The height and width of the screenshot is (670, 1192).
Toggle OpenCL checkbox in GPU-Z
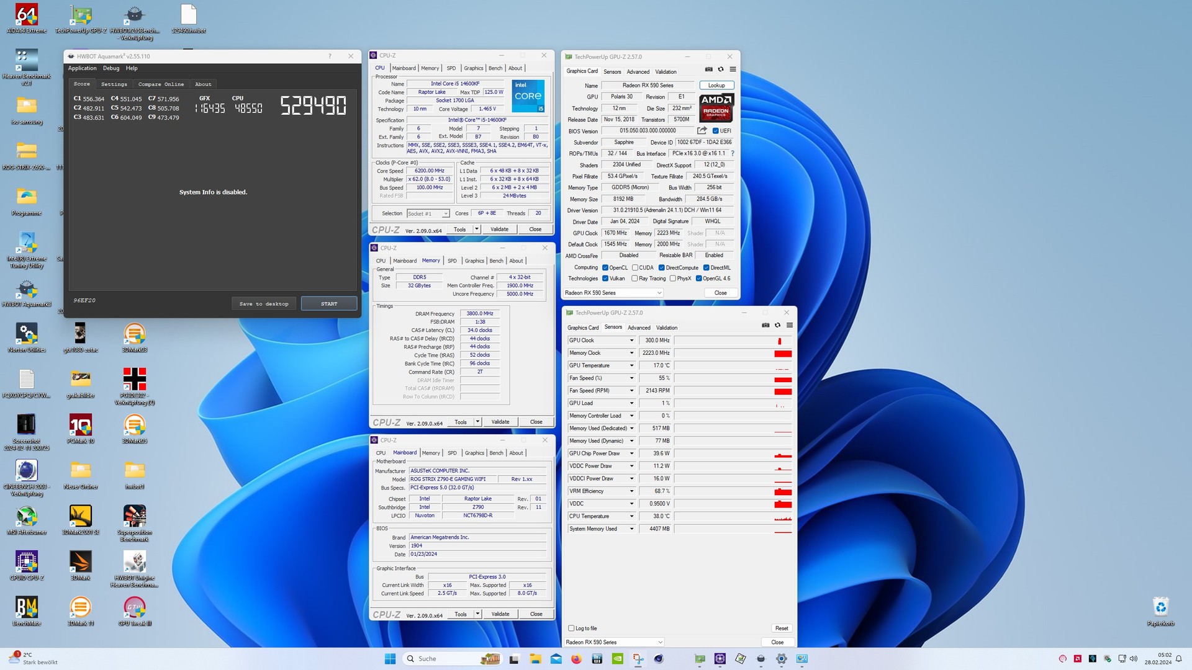pyautogui.click(x=605, y=268)
